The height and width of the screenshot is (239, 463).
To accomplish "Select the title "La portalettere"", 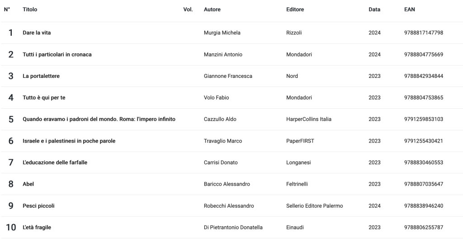I will [41, 76].
